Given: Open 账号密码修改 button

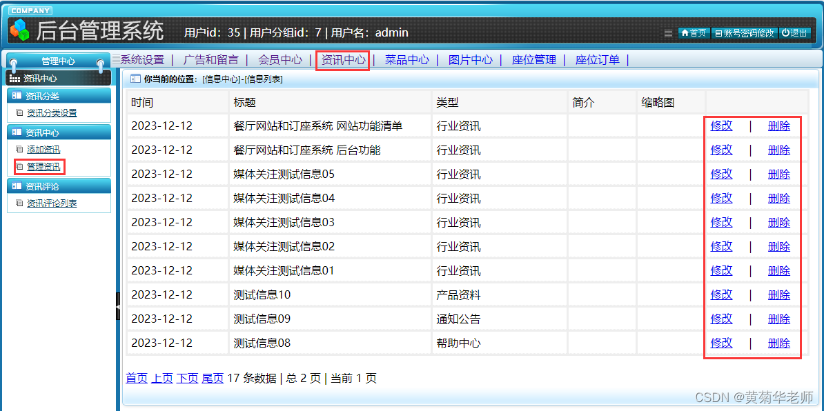Looking at the screenshot, I should pyautogui.click(x=745, y=33).
